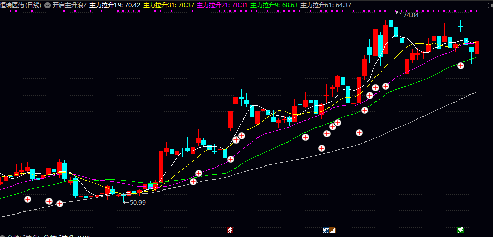Click the red 涨 event marker
The width and height of the screenshot is (493, 237).
click(x=230, y=230)
